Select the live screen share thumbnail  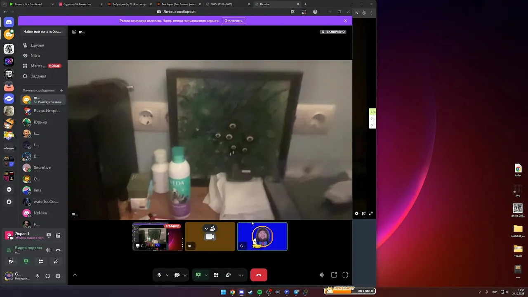[157, 236]
